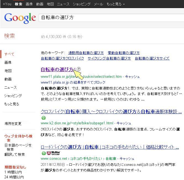Select 検索 in the top navigation bar
This screenshot has width=184, height=180.
point(19,4)
